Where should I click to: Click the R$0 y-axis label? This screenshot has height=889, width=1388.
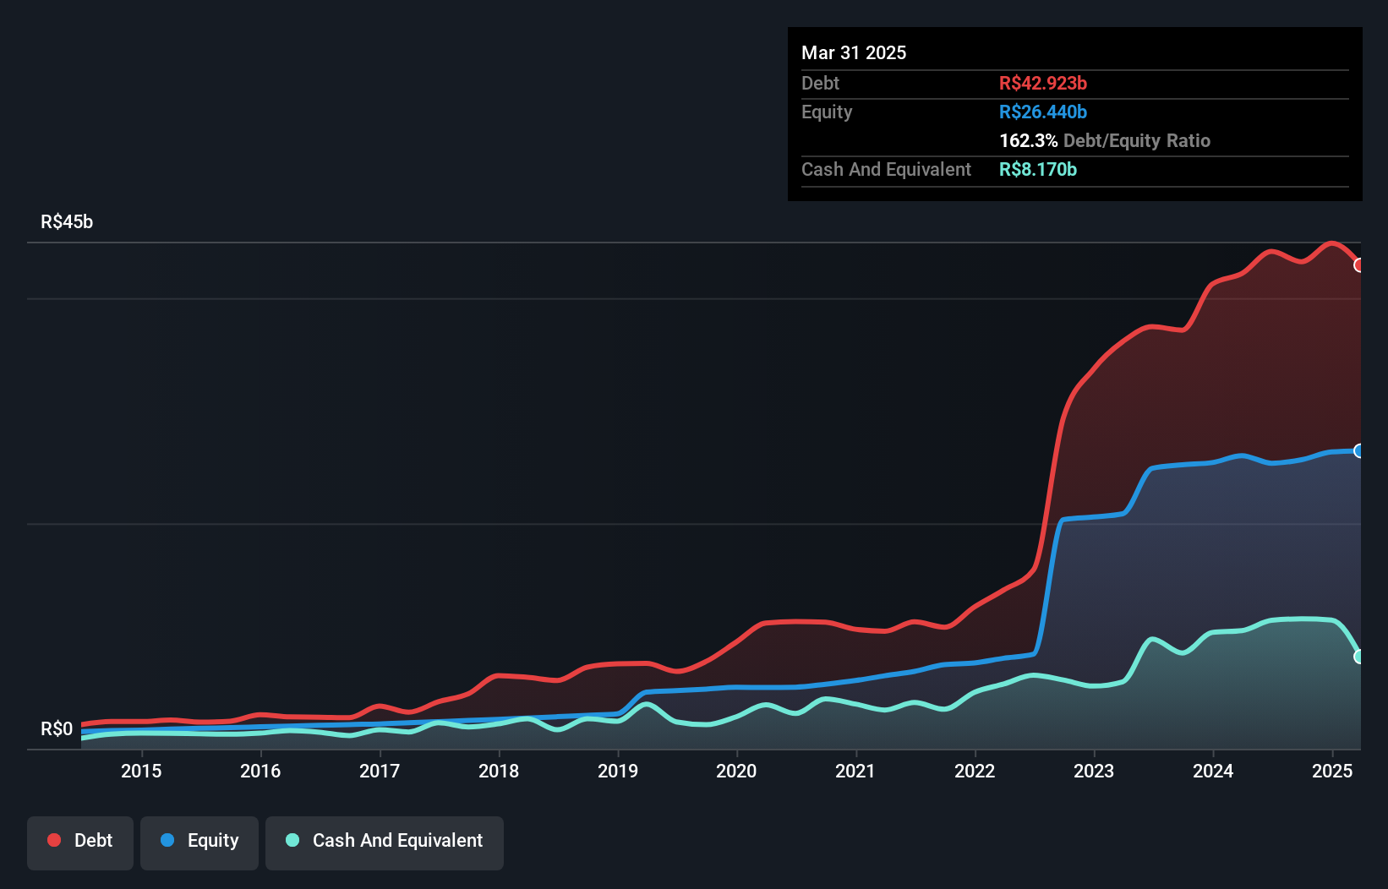[57, 729]
